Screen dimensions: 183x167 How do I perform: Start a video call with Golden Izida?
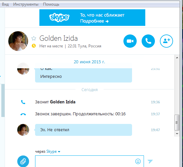[130, 41]
